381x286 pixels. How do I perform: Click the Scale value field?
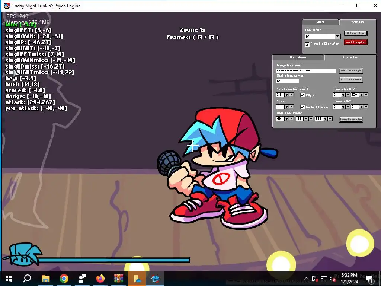(x=280, y=107)
